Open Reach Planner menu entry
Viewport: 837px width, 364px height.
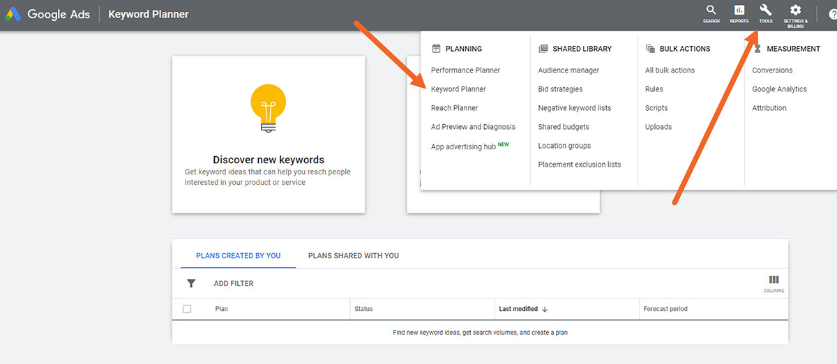coord(455,108)
